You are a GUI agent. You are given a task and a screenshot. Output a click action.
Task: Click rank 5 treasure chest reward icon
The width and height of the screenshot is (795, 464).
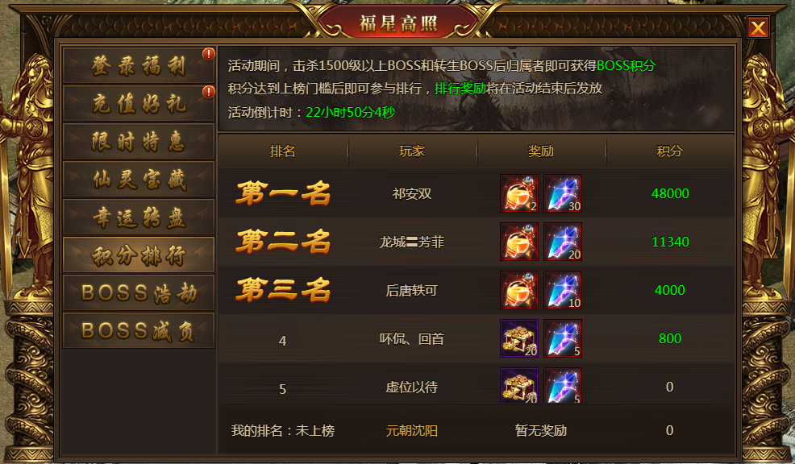[x=519, y=386]
